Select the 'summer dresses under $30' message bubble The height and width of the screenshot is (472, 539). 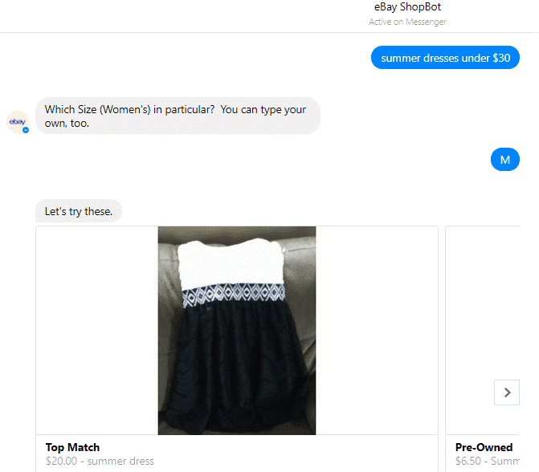[x=445, y=57]
